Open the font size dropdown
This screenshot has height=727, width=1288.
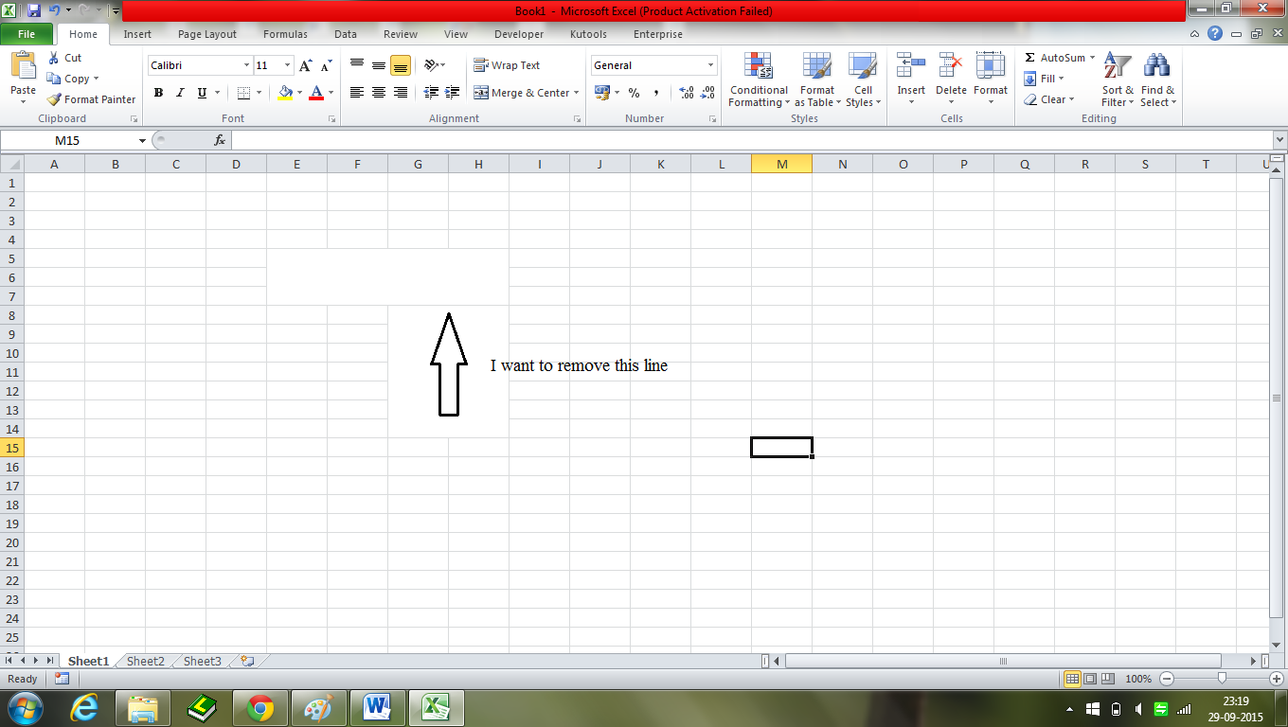(288, 65)
